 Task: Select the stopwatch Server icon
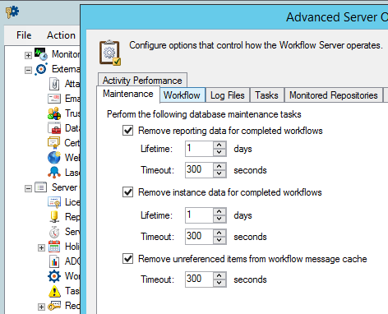tap(54, 232)
